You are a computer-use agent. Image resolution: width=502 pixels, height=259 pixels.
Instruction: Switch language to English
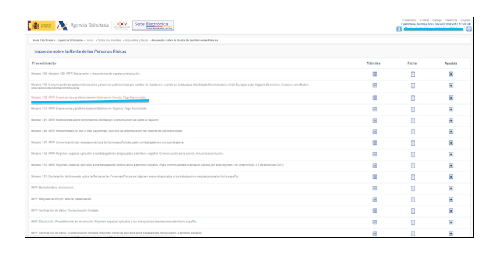(x=465, y=20)
